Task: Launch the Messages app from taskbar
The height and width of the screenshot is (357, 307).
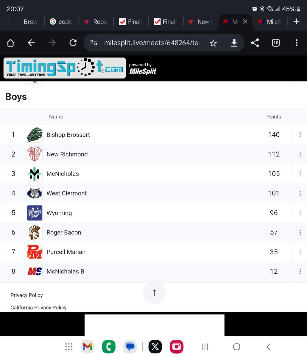Action: (x=130, y=347)
